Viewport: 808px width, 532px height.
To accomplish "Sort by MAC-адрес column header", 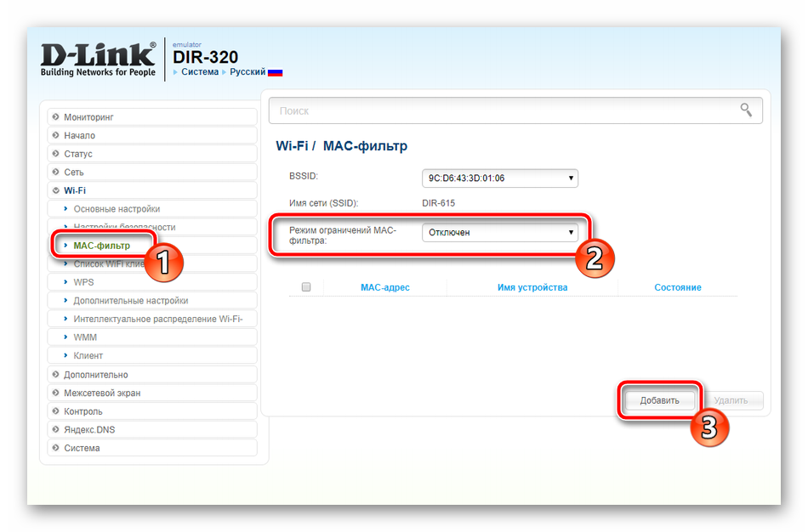I will pos(385,287).
